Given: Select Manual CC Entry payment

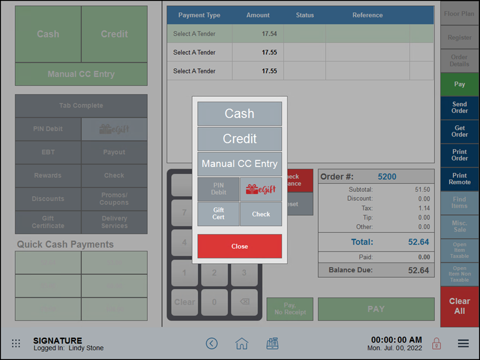Looking at the screenshot, I should click(239, 164).
